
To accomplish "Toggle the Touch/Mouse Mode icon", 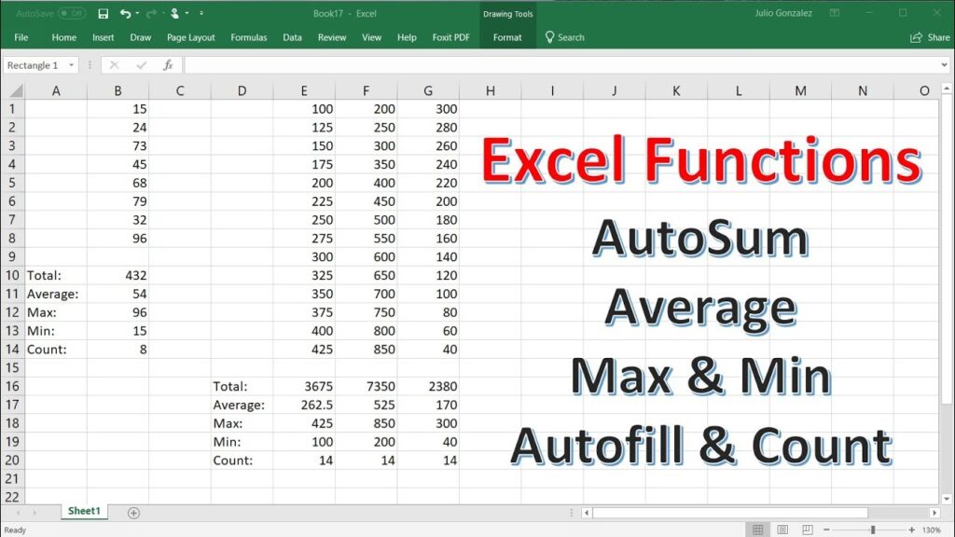I will click(x=175, y=14).
